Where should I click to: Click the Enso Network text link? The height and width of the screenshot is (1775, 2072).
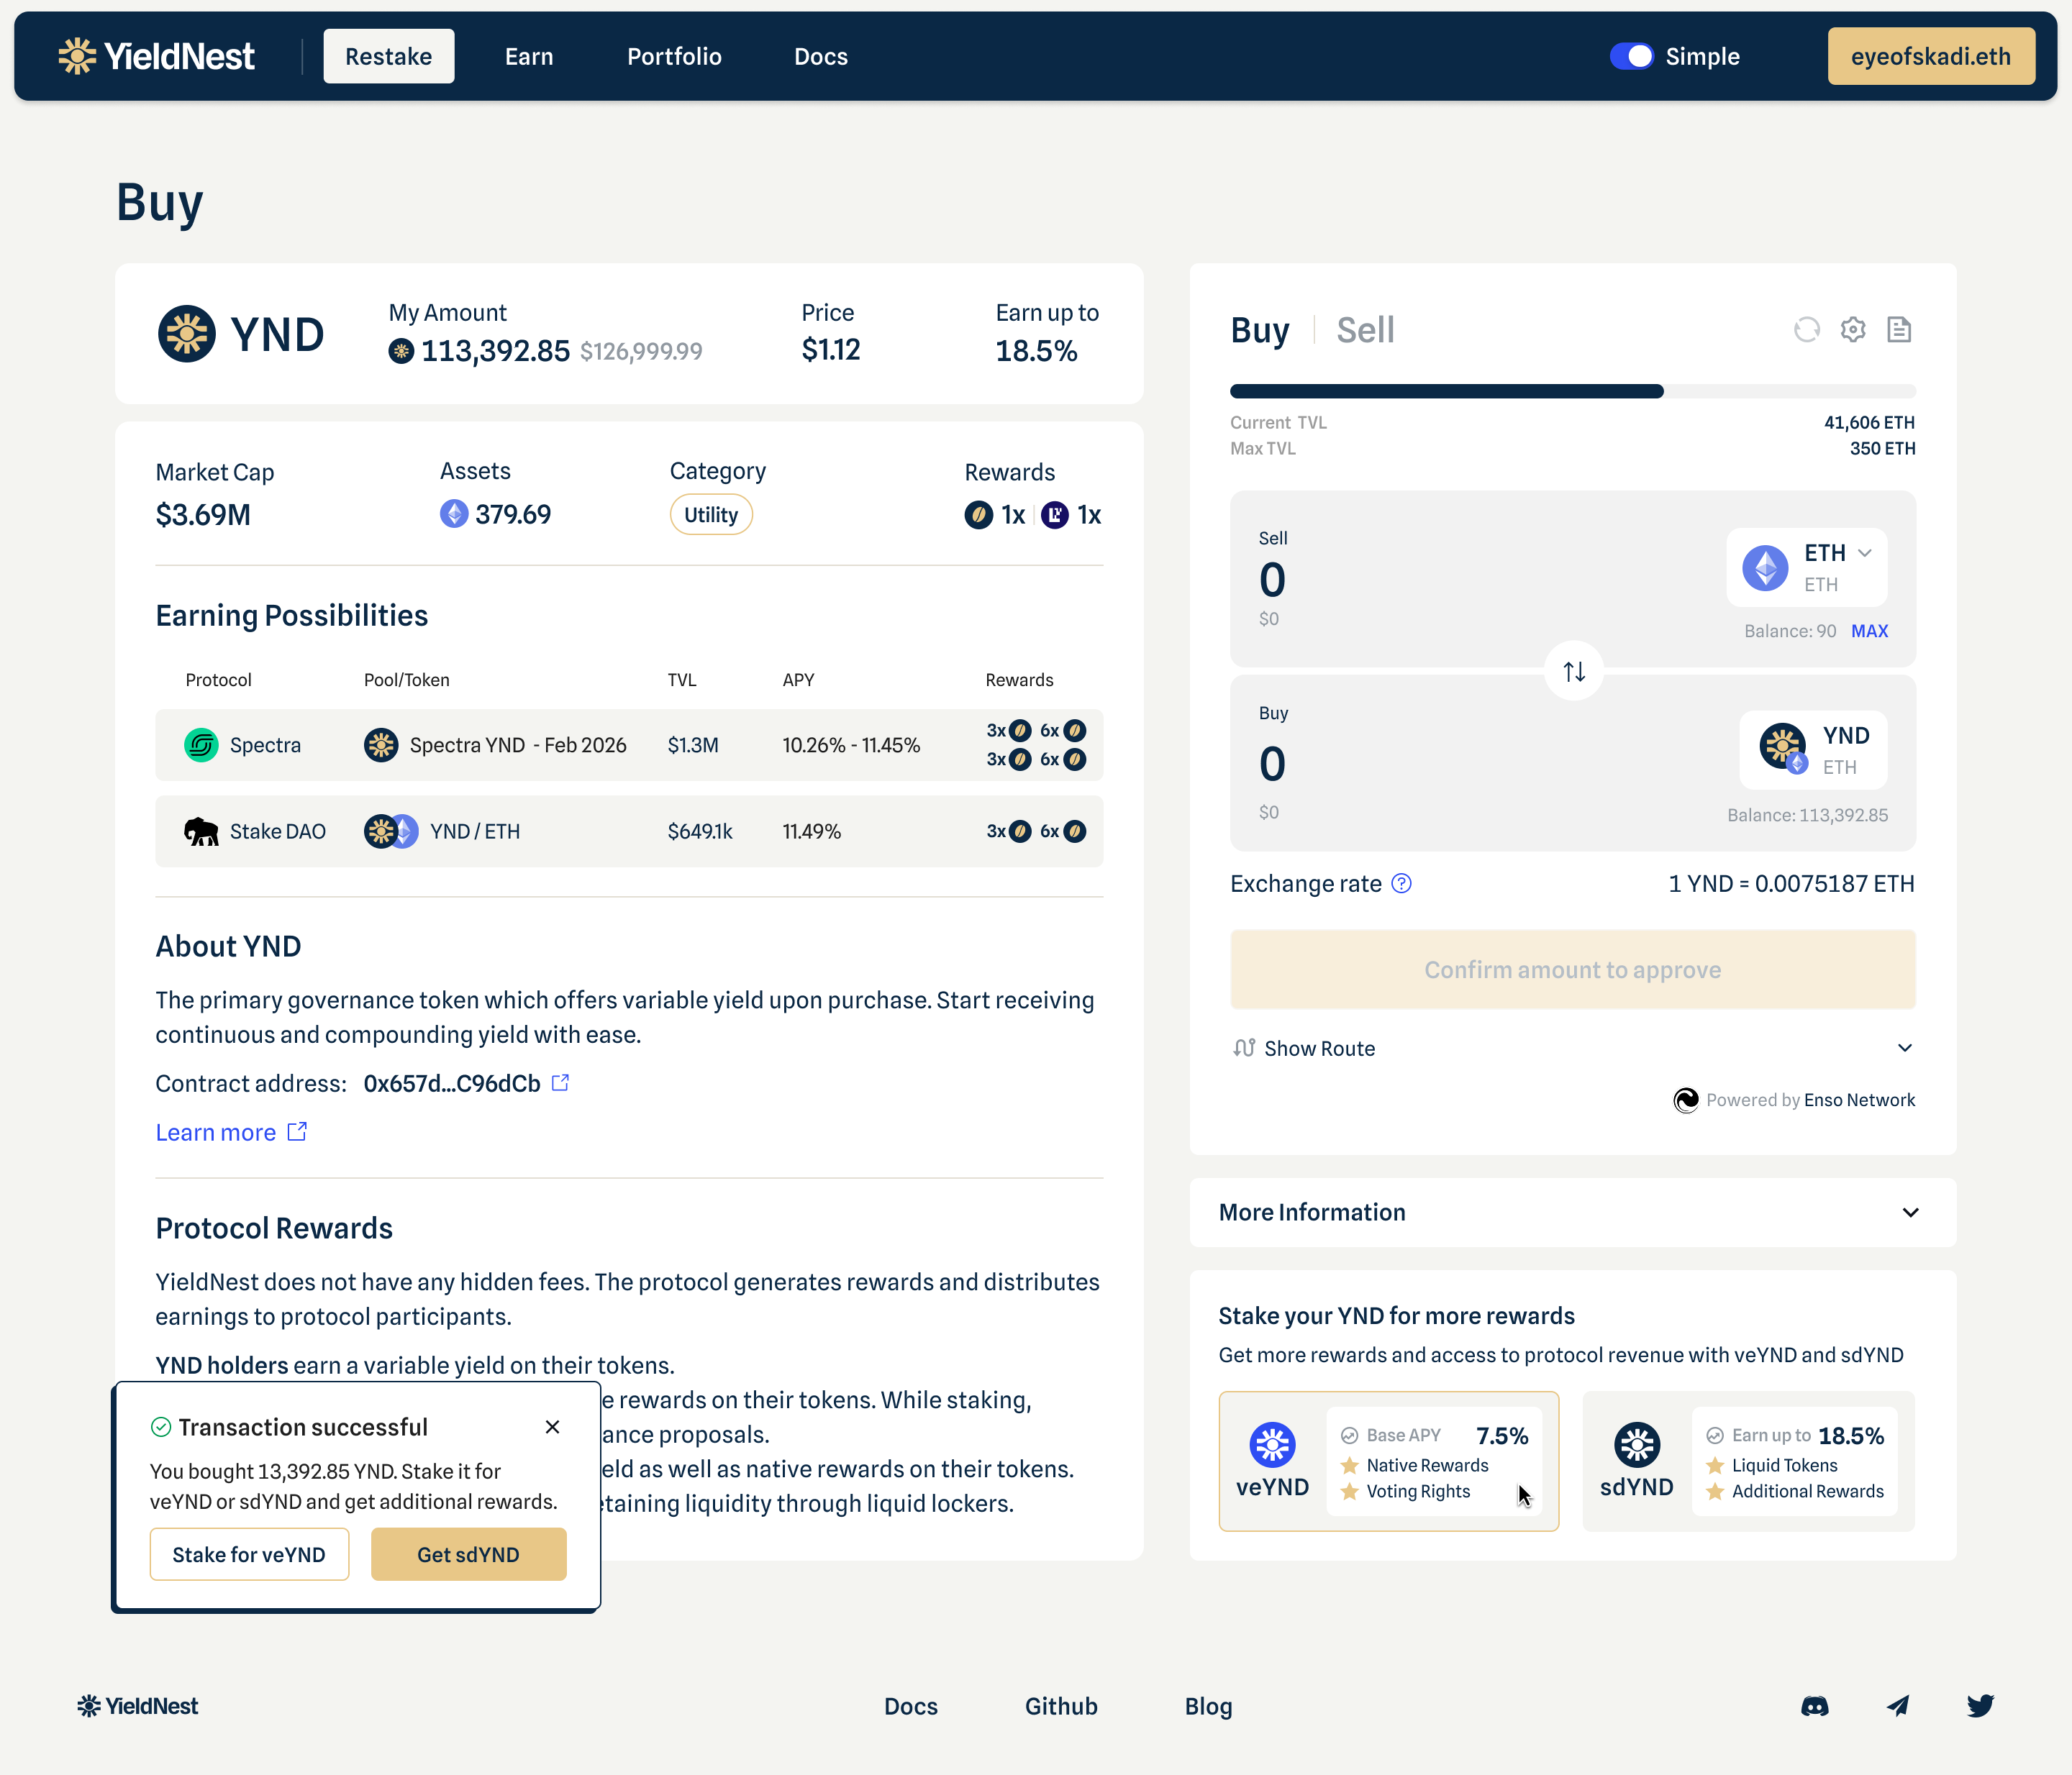tap(1860, 1100)
